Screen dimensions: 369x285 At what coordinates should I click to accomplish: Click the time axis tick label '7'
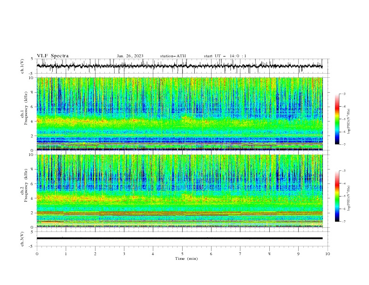(x=240, y=254)
